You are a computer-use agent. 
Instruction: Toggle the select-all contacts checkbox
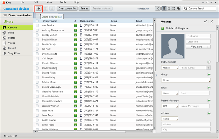click(x=37, y=21)
